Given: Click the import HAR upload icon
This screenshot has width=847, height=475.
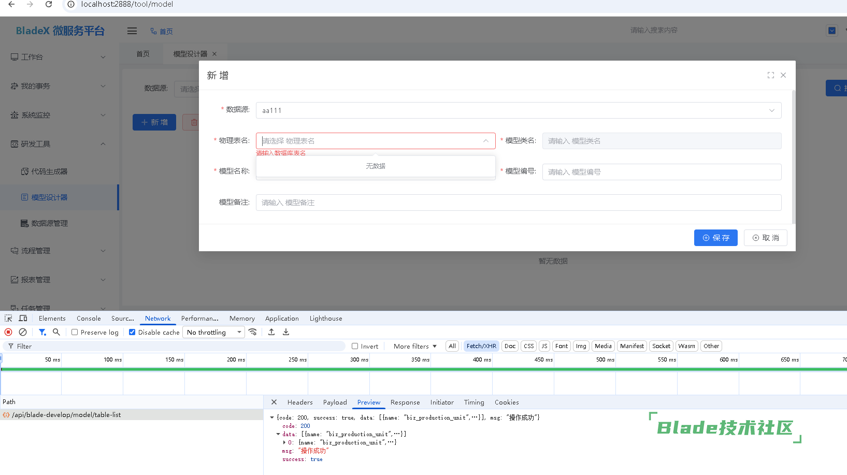Looking at the screenshot, I should [271, 332].
